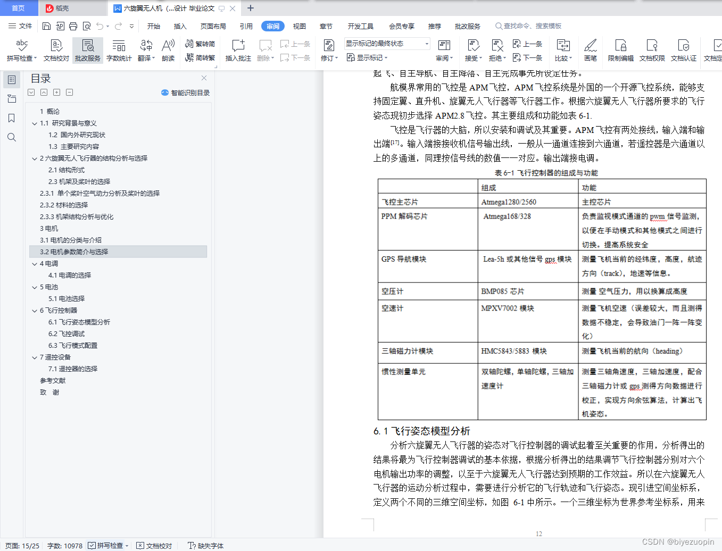This screenshot has height=551, width=722.
Task: Switch to the 插入 ribbon tab
Action: point(180,26)
